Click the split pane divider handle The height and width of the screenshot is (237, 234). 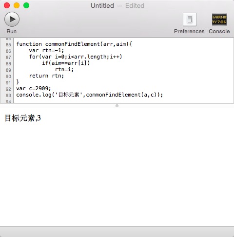click(117, 106)
